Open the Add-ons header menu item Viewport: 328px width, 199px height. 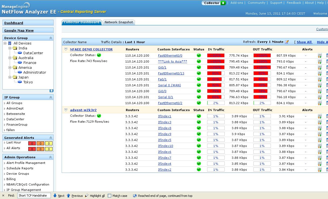(237, 3)
